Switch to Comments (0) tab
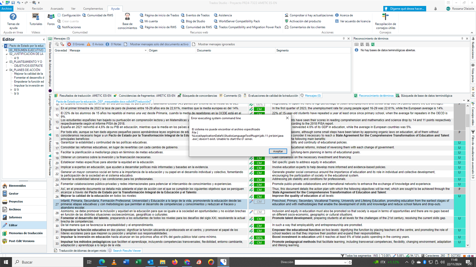This screenshot has height=267, width=476. point(230,96)
